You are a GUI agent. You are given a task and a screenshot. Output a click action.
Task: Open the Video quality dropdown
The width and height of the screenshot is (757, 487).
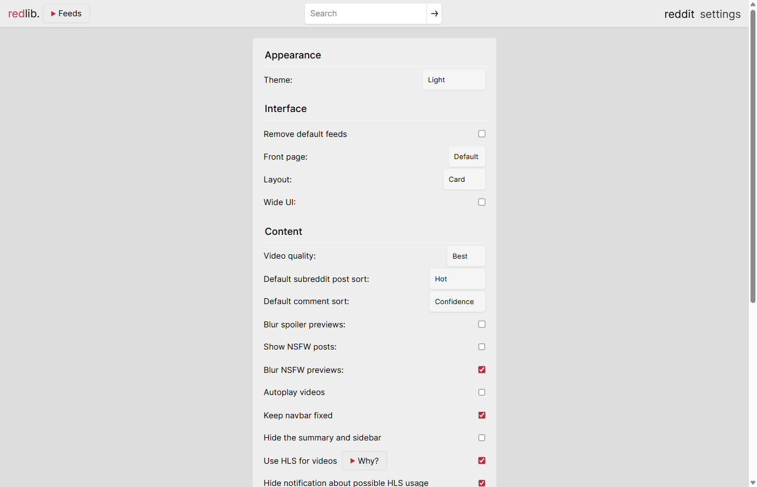[466, 256]
